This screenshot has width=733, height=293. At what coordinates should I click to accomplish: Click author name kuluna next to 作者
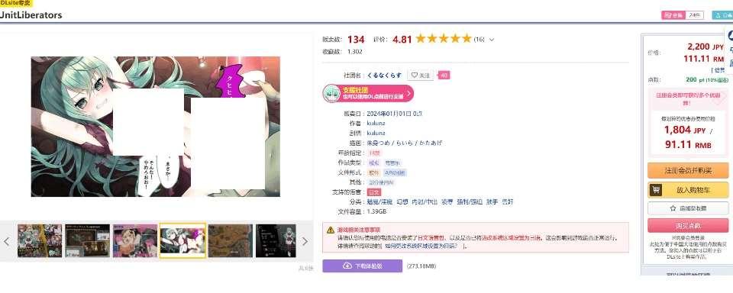coord(376,124)
